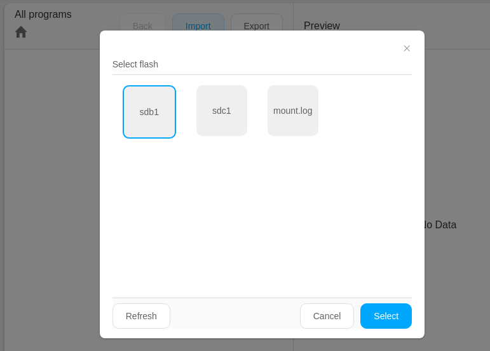Choose the sdc1 flash drive tile
This screenshot has width=490, height=351.
(222, 111)
